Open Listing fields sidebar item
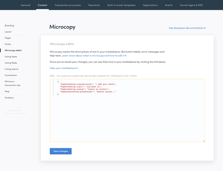The image size is (223, 171). click(11, 63)
